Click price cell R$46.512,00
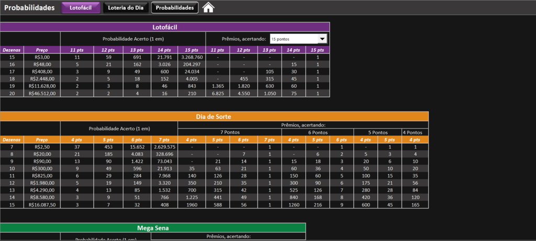This screenshot has height=241, width=536. click(x=42, y=93)
